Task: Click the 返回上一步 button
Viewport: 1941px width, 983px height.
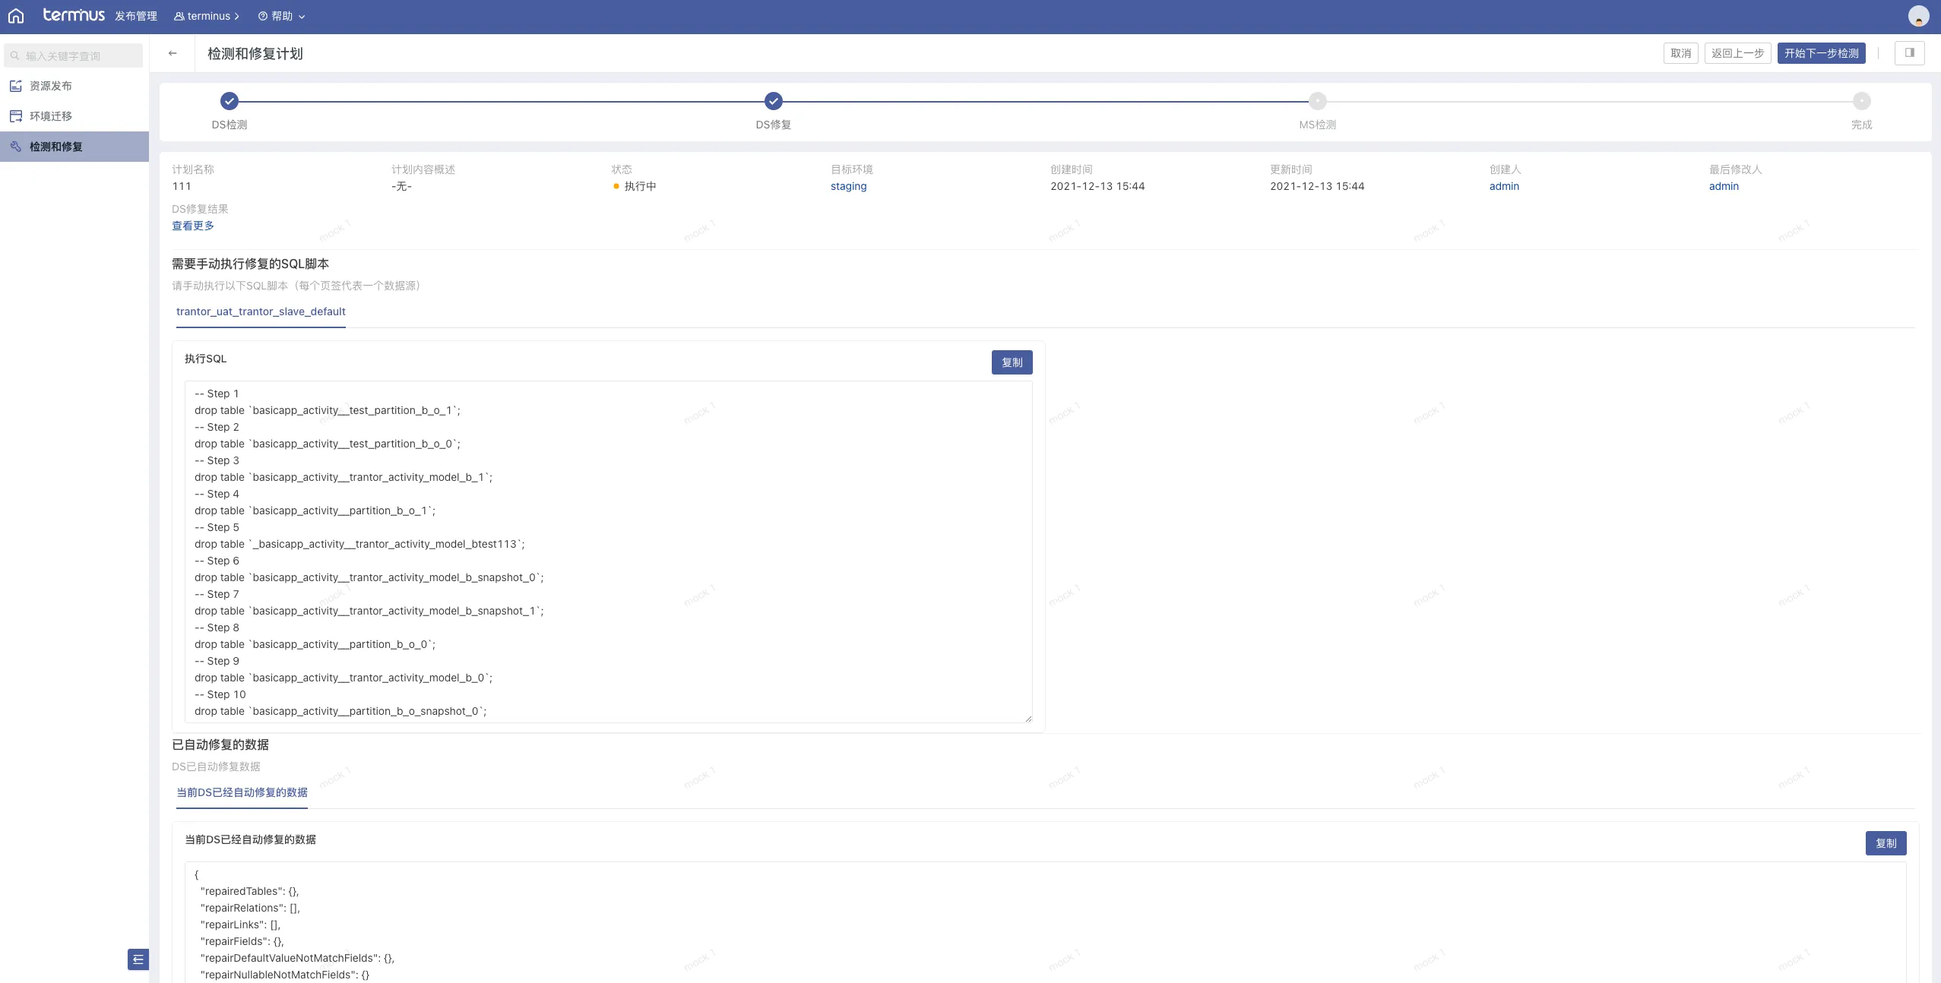Action: [1737, 53]
